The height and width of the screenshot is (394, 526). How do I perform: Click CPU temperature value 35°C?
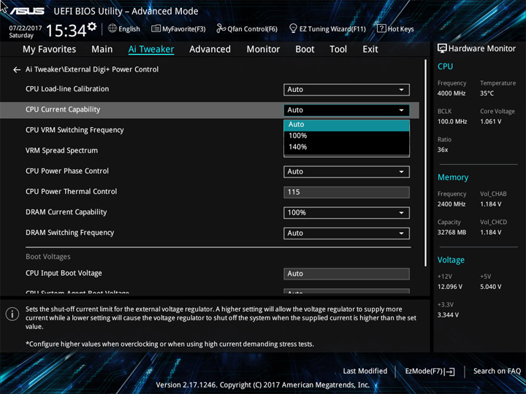pyautogui.click(x=487, y=93)
